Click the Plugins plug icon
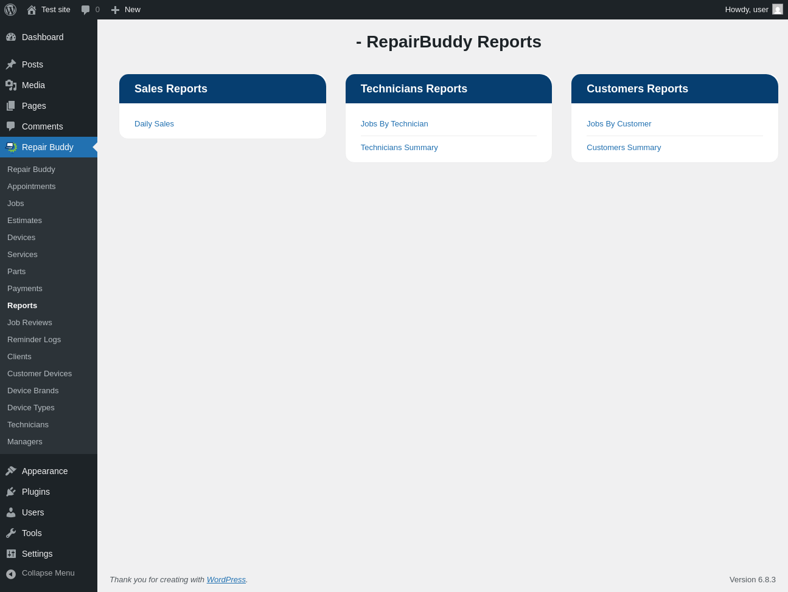The width and height of the screenshot is (788, 592). tap(11, 492)
